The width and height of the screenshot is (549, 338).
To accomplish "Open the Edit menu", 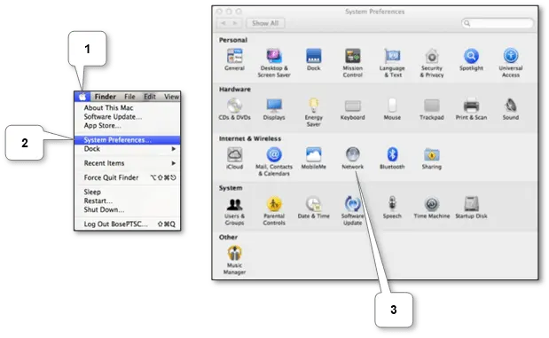I will pyautogui.click(x=150, y=97).
